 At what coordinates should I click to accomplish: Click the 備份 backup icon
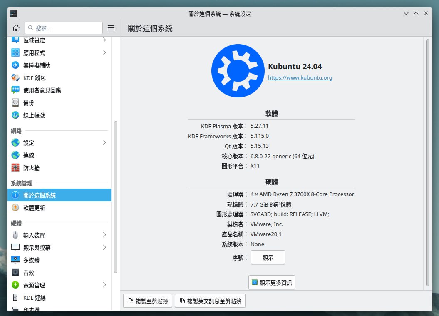click(15, 103)
